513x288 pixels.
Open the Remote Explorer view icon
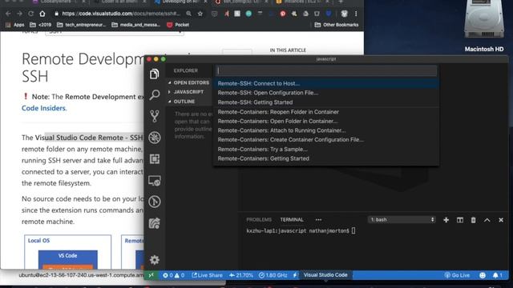[x=154, y=181]
